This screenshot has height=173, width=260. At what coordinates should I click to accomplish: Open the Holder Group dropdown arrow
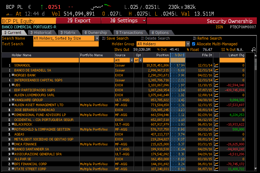click(188, 44)
